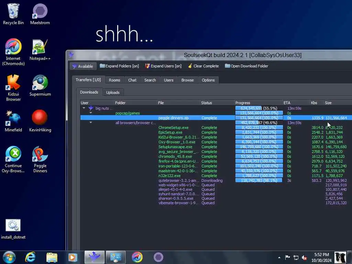Click the muted volume tray icon
This screenshot has height=264, width=352.
tap(305, 257)
